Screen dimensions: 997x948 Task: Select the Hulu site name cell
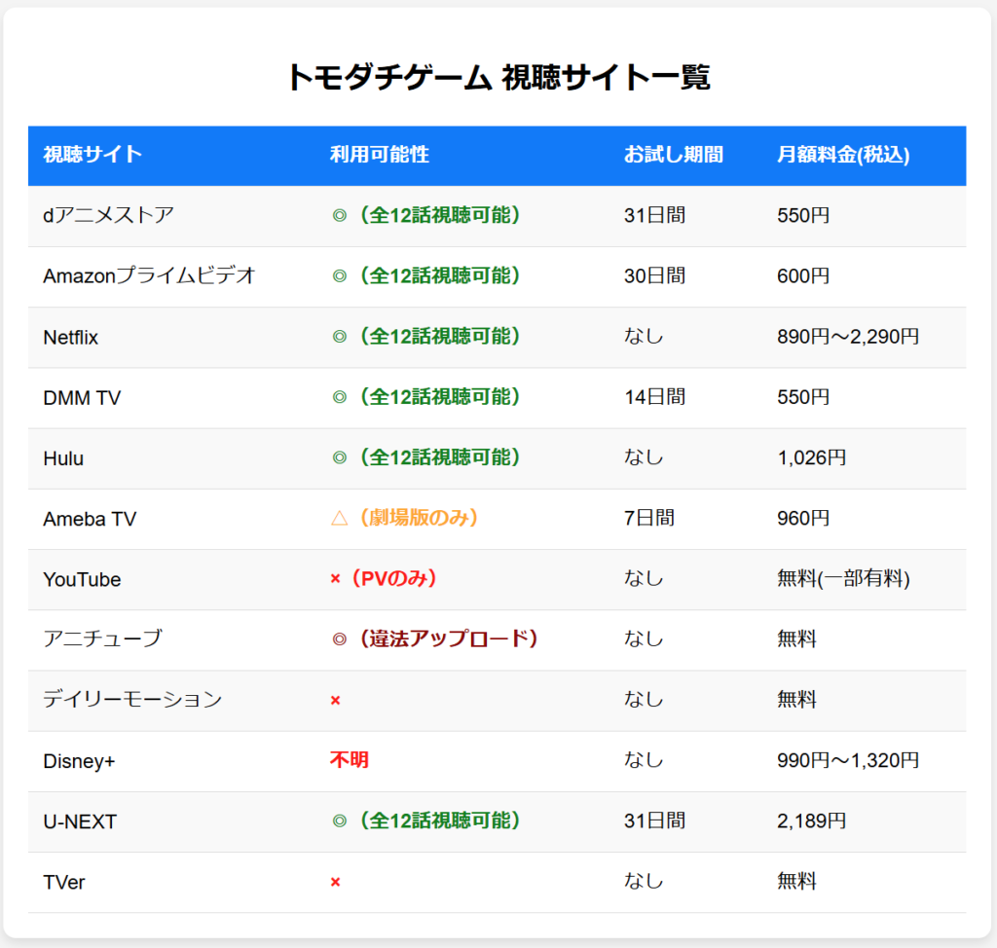click(x=63, y=457)
